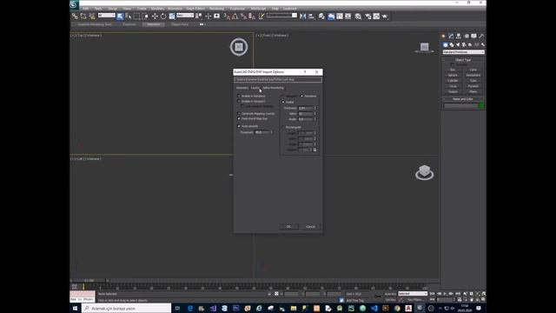Switch command panel to Display tab
This screenshot has width=556, height=313.
click(x=473, y=36)
